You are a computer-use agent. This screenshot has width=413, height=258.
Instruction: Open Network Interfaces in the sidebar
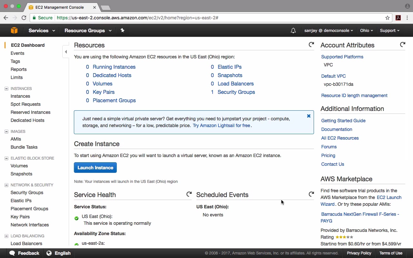pos(30,225)
